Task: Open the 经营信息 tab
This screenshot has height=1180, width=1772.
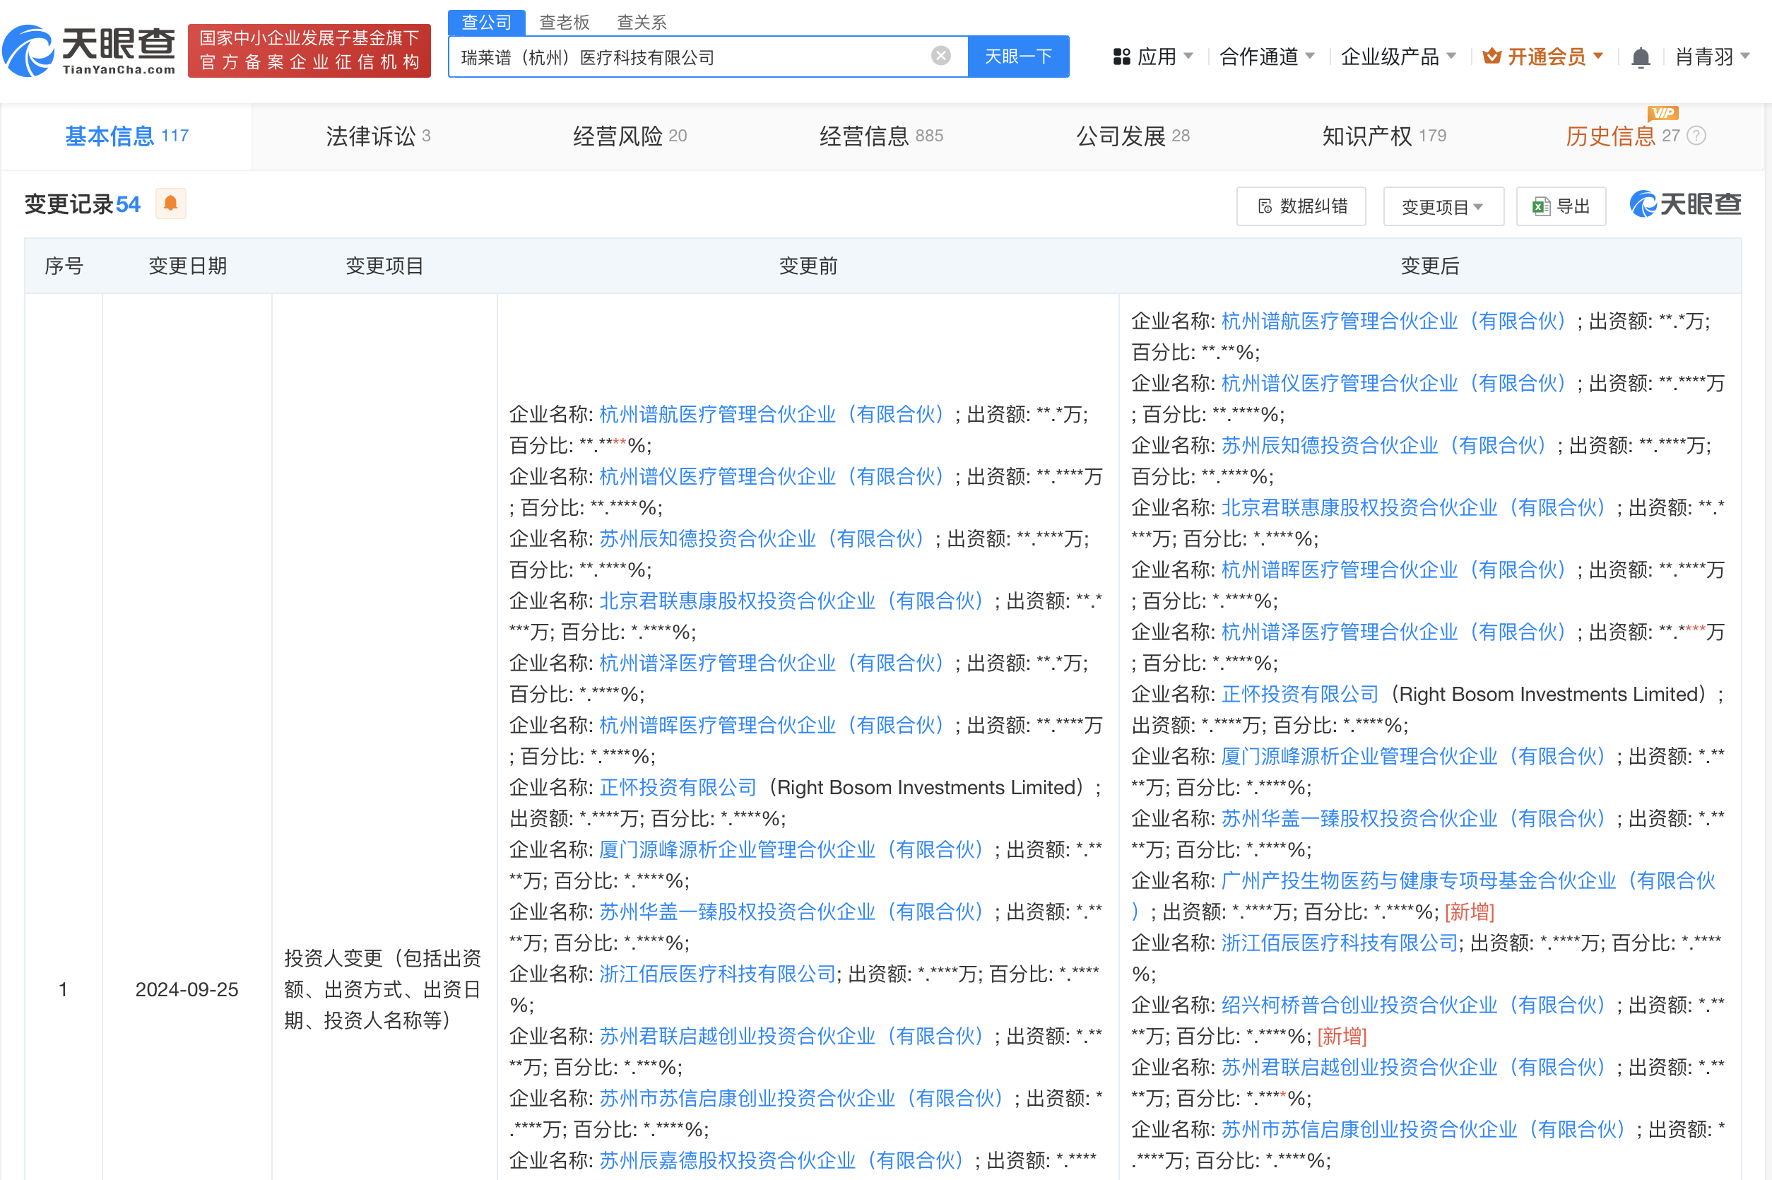Action: point(880,136)
